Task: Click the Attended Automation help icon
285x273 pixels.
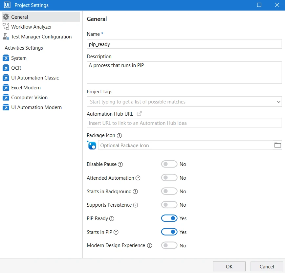Action: 138,178
